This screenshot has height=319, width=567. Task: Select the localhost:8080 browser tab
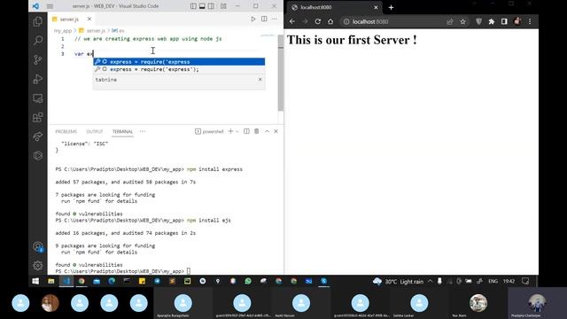335,7
